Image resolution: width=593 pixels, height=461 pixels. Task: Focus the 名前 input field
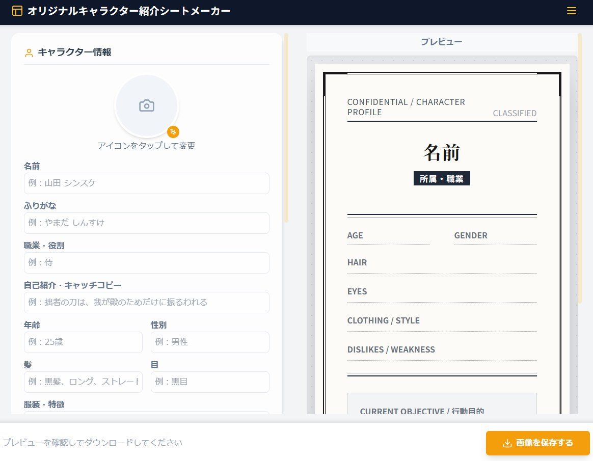[x=147, y=183]
